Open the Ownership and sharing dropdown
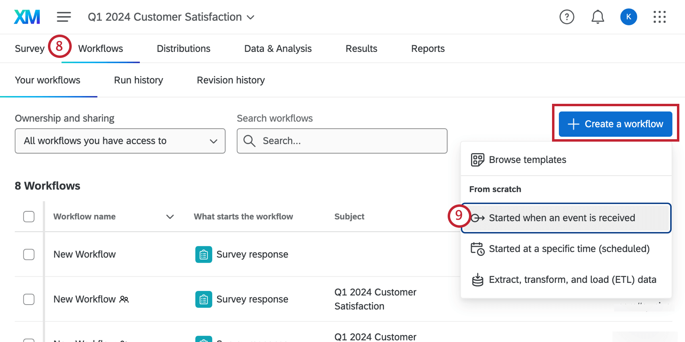This screenshot has height=342, width=685. (120, 141)
